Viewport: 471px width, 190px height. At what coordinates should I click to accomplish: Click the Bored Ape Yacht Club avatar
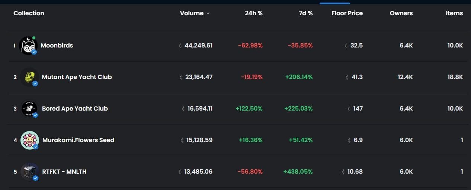[29, 108]
